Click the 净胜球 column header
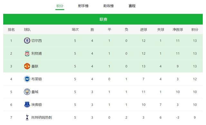The width and height of the screenshot is (206, 125). click(x=178, y=30)
